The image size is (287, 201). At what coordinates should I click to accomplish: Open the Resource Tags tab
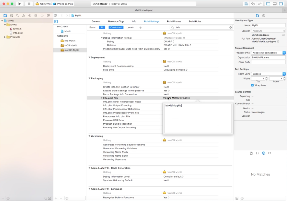116,22
